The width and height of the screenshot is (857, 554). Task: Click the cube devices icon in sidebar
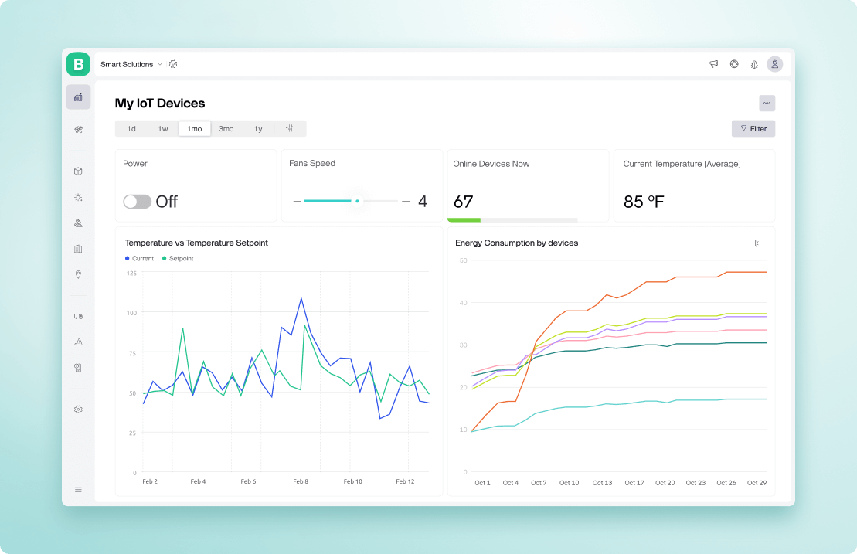(78, 171)
